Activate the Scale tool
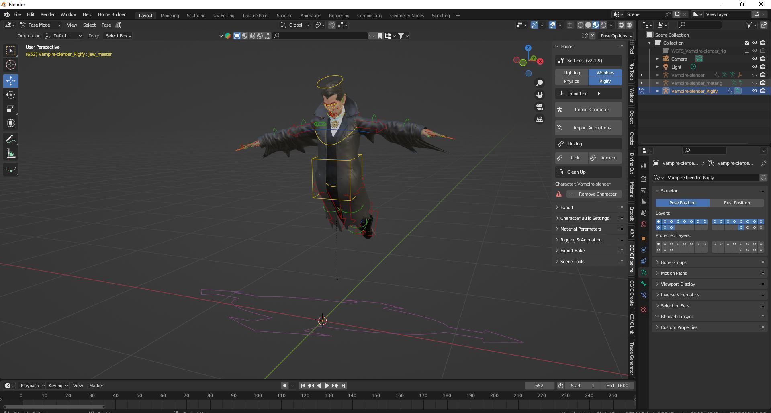The width and height of the screenshot is (771, 413). point(11,109)
